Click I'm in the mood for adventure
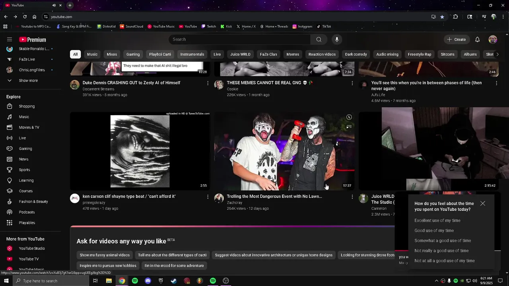The height and width of the screenshot is (286, 509). pos(174,266)
